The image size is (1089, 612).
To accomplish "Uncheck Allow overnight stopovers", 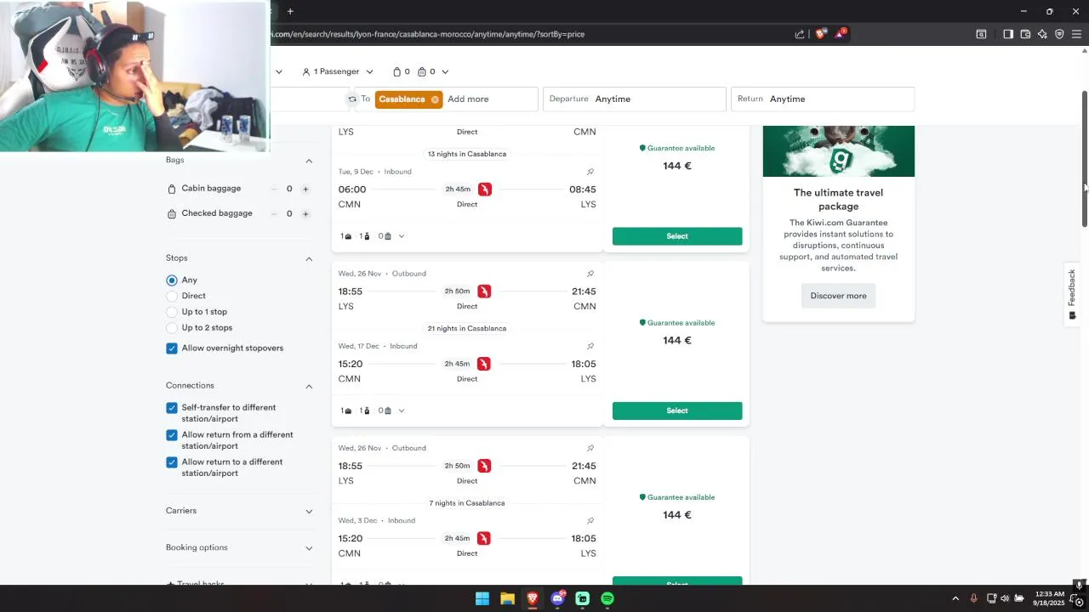I will point(172,348).
